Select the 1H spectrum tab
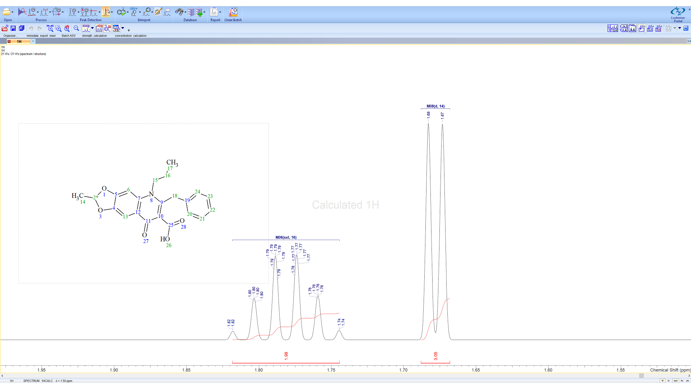The image size is (691, 389). click(x=19, y=41)
